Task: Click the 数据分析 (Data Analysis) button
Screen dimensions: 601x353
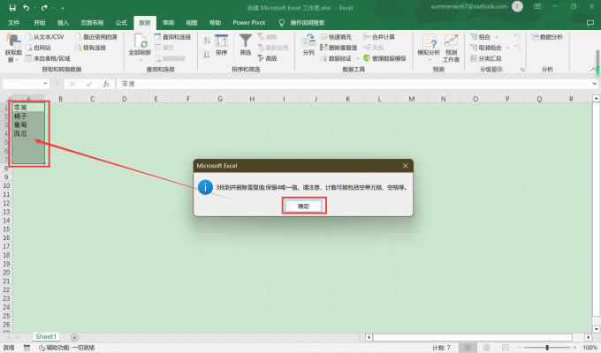Action: click(544, 37)
